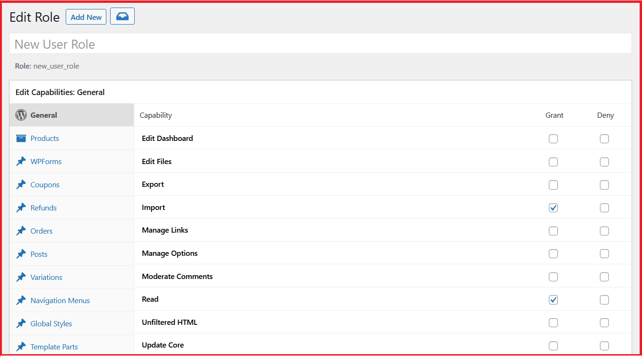Open the Posts capabilities tab

[72, 254]
